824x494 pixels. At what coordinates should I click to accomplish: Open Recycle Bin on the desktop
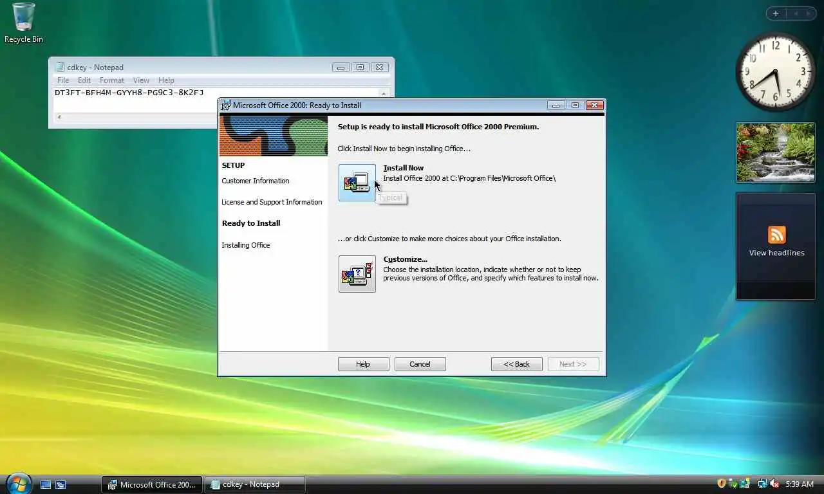pyautogui.click(x=24, y=23)
